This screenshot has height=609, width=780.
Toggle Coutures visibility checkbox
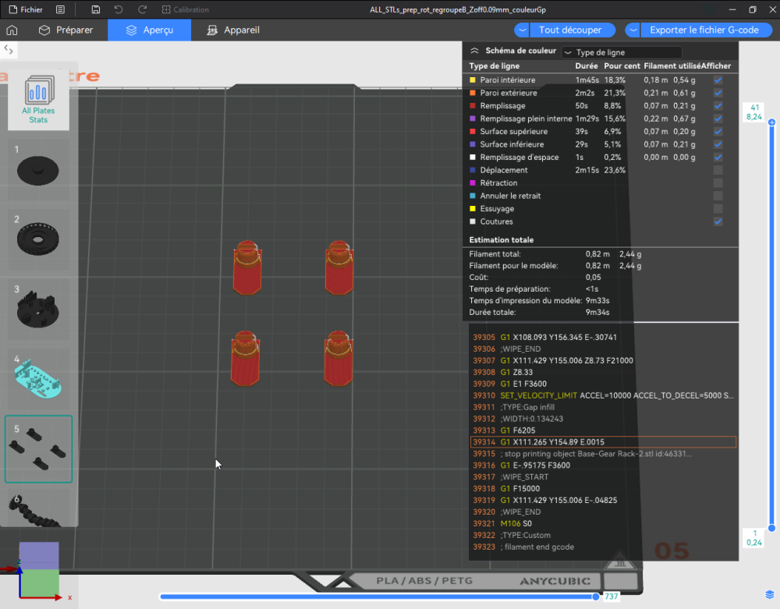[718, 221]
